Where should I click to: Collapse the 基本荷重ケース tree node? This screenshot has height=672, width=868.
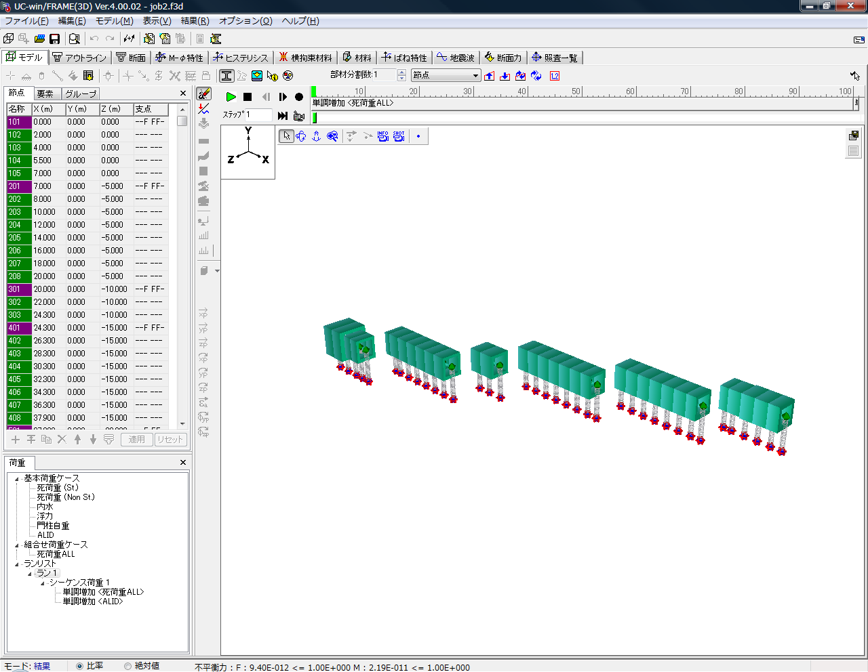18,479
